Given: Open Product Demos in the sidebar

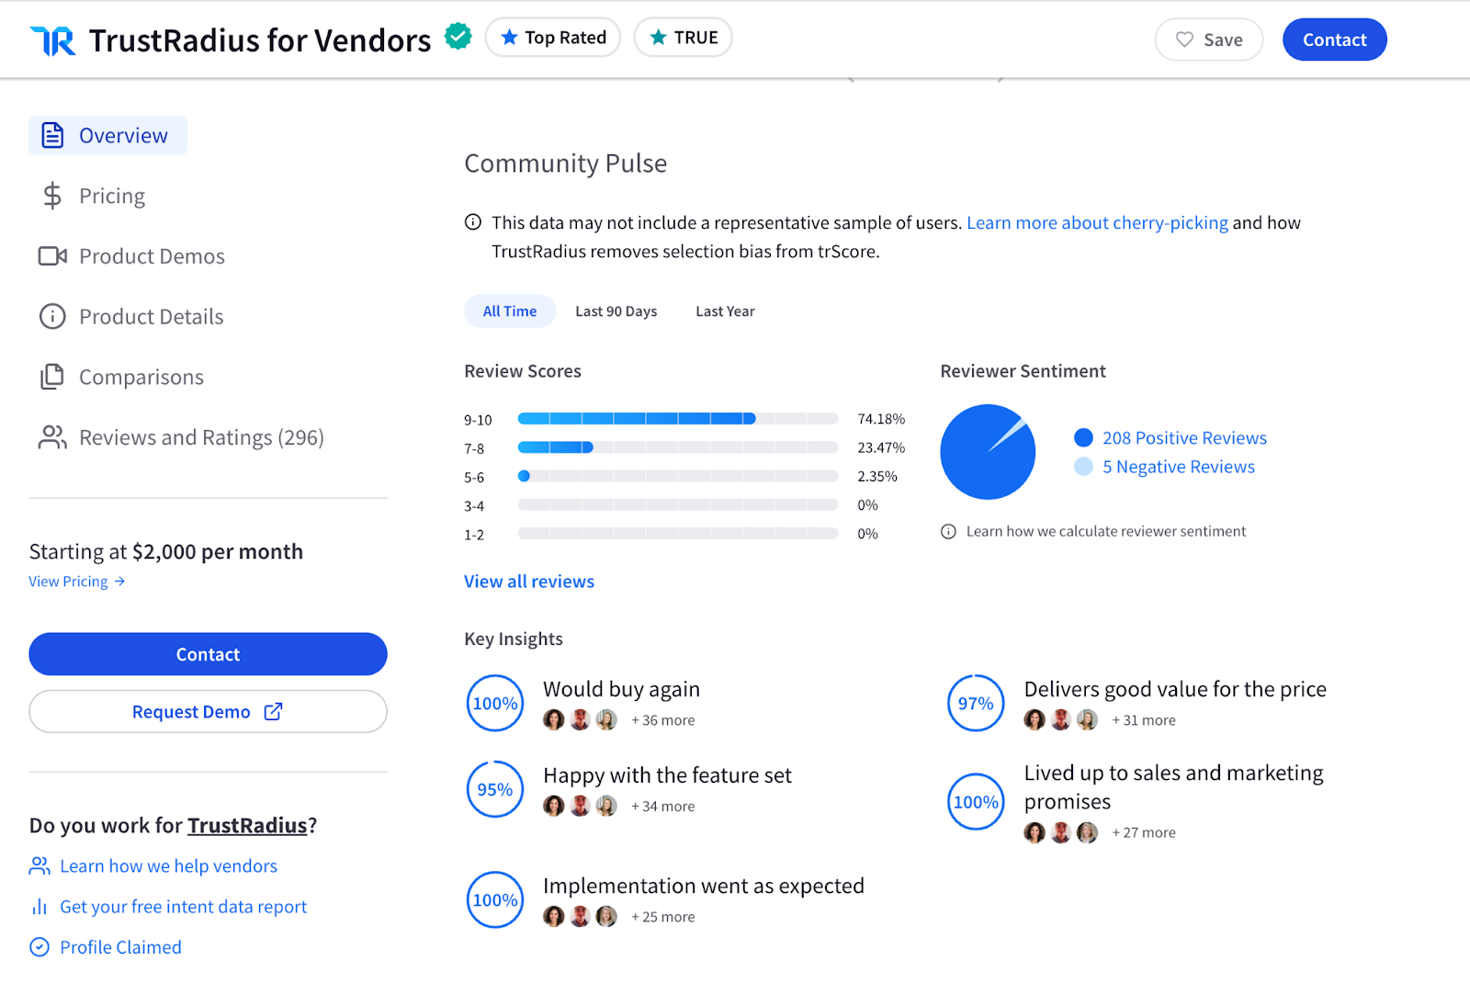Looking at the screenshot, I should coord(131,256).
